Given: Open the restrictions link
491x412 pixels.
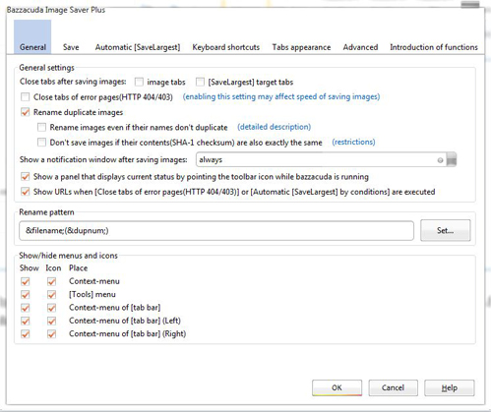Looking at the screenshot, I should pos(353,142).
